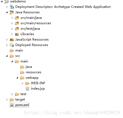The image size is (123, 118).
Task: Click the src/main/resources package folder icon
Action: 17,23
